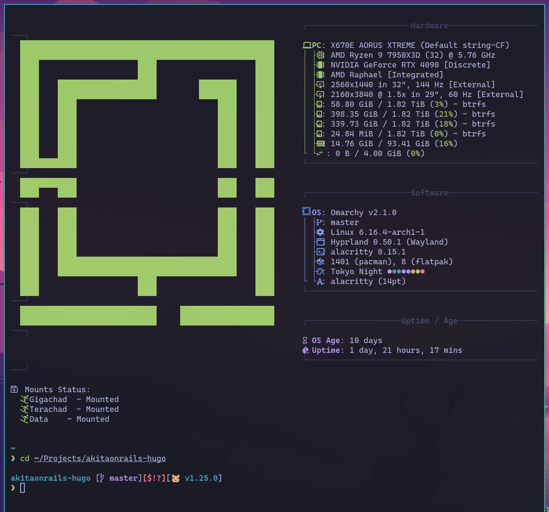The width and height of the screenshot is (549, 512).
Task: Click the Gigachad mount status entry
Action: [48, 400]
